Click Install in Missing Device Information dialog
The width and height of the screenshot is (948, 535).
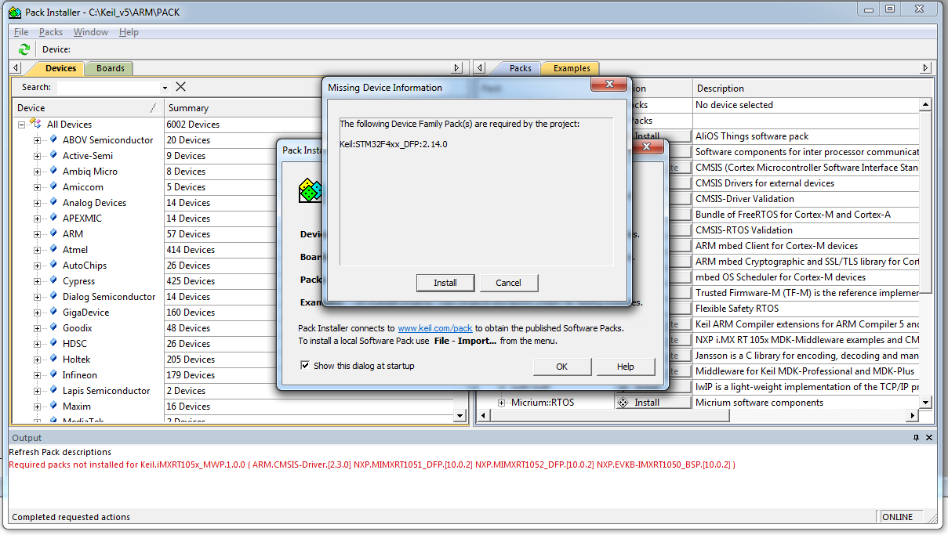point(445,283)
